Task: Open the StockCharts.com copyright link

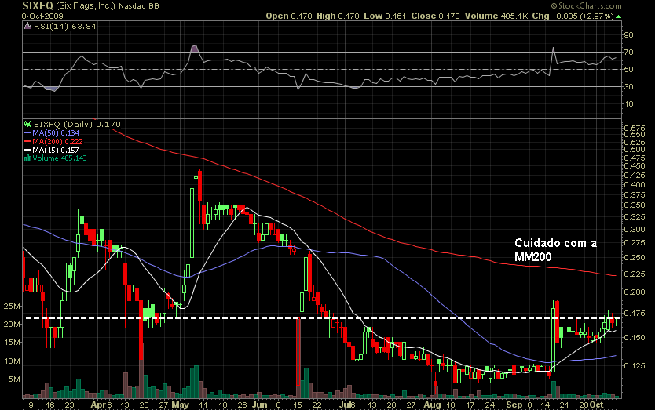Action: pyautogui.click(x=586, y=5)
